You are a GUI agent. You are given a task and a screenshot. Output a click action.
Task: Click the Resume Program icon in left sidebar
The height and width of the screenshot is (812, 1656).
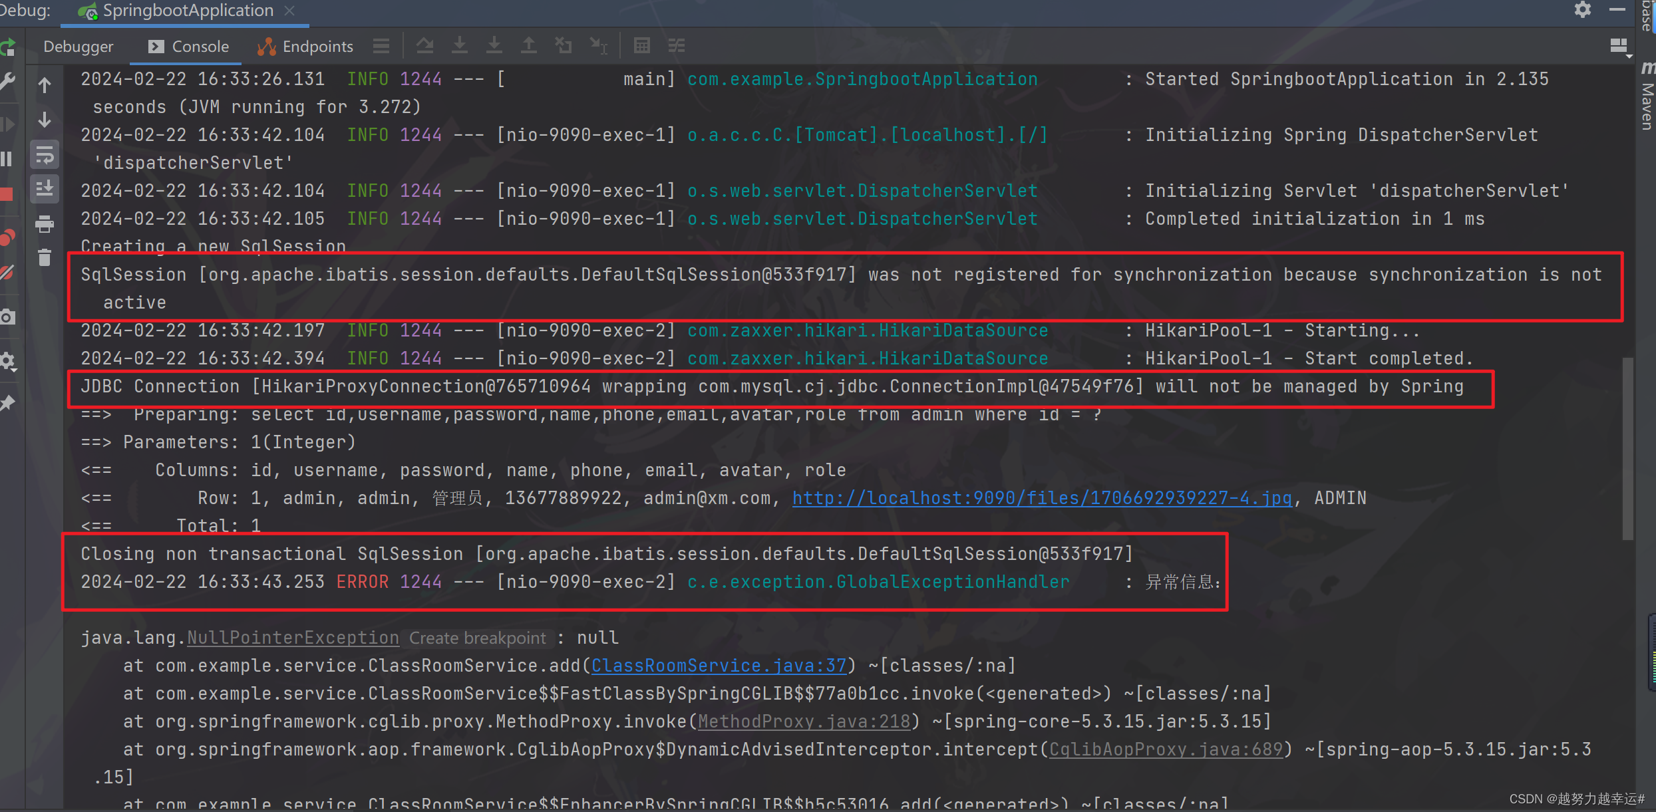pyautogui.click(x=7, y=124)
